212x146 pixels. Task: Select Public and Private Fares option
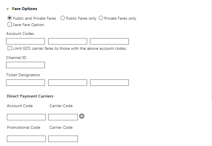pyautogui.click(x=10, y=18)
